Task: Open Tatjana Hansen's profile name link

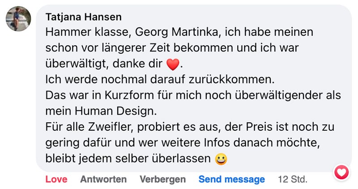Action: 84,17
